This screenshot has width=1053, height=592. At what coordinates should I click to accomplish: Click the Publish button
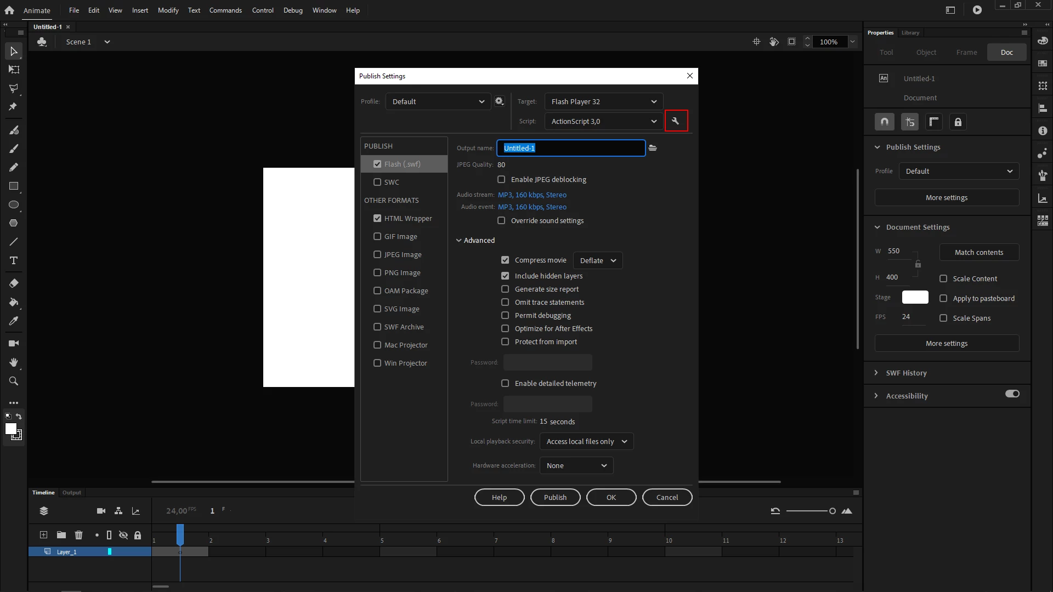point(555,497)
